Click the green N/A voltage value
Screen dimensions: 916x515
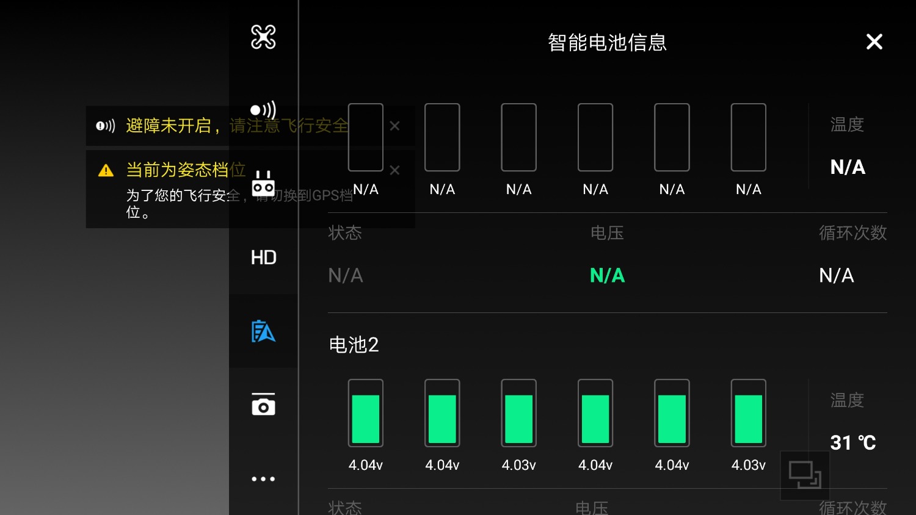(x=607, y=276)
